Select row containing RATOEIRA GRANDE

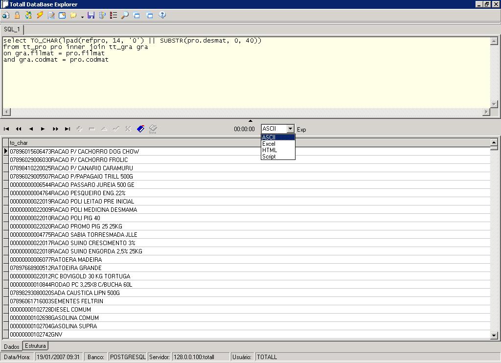pyautogui.click(x=249, y=268)
